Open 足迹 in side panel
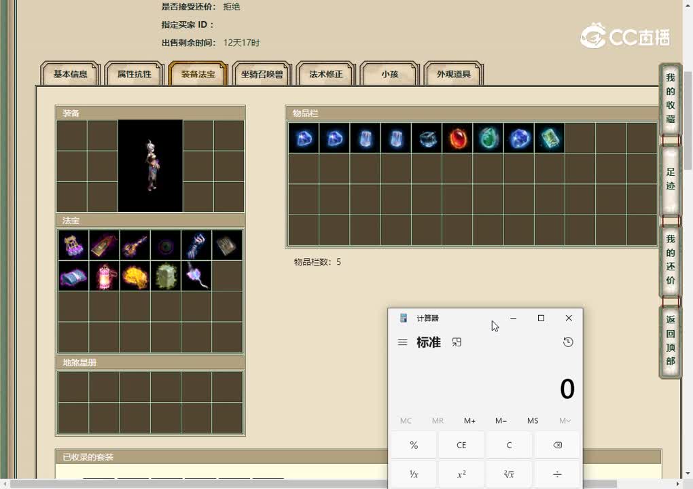This screenshot has width=693, height=489. pyautogui.click(x=671, y=179)
